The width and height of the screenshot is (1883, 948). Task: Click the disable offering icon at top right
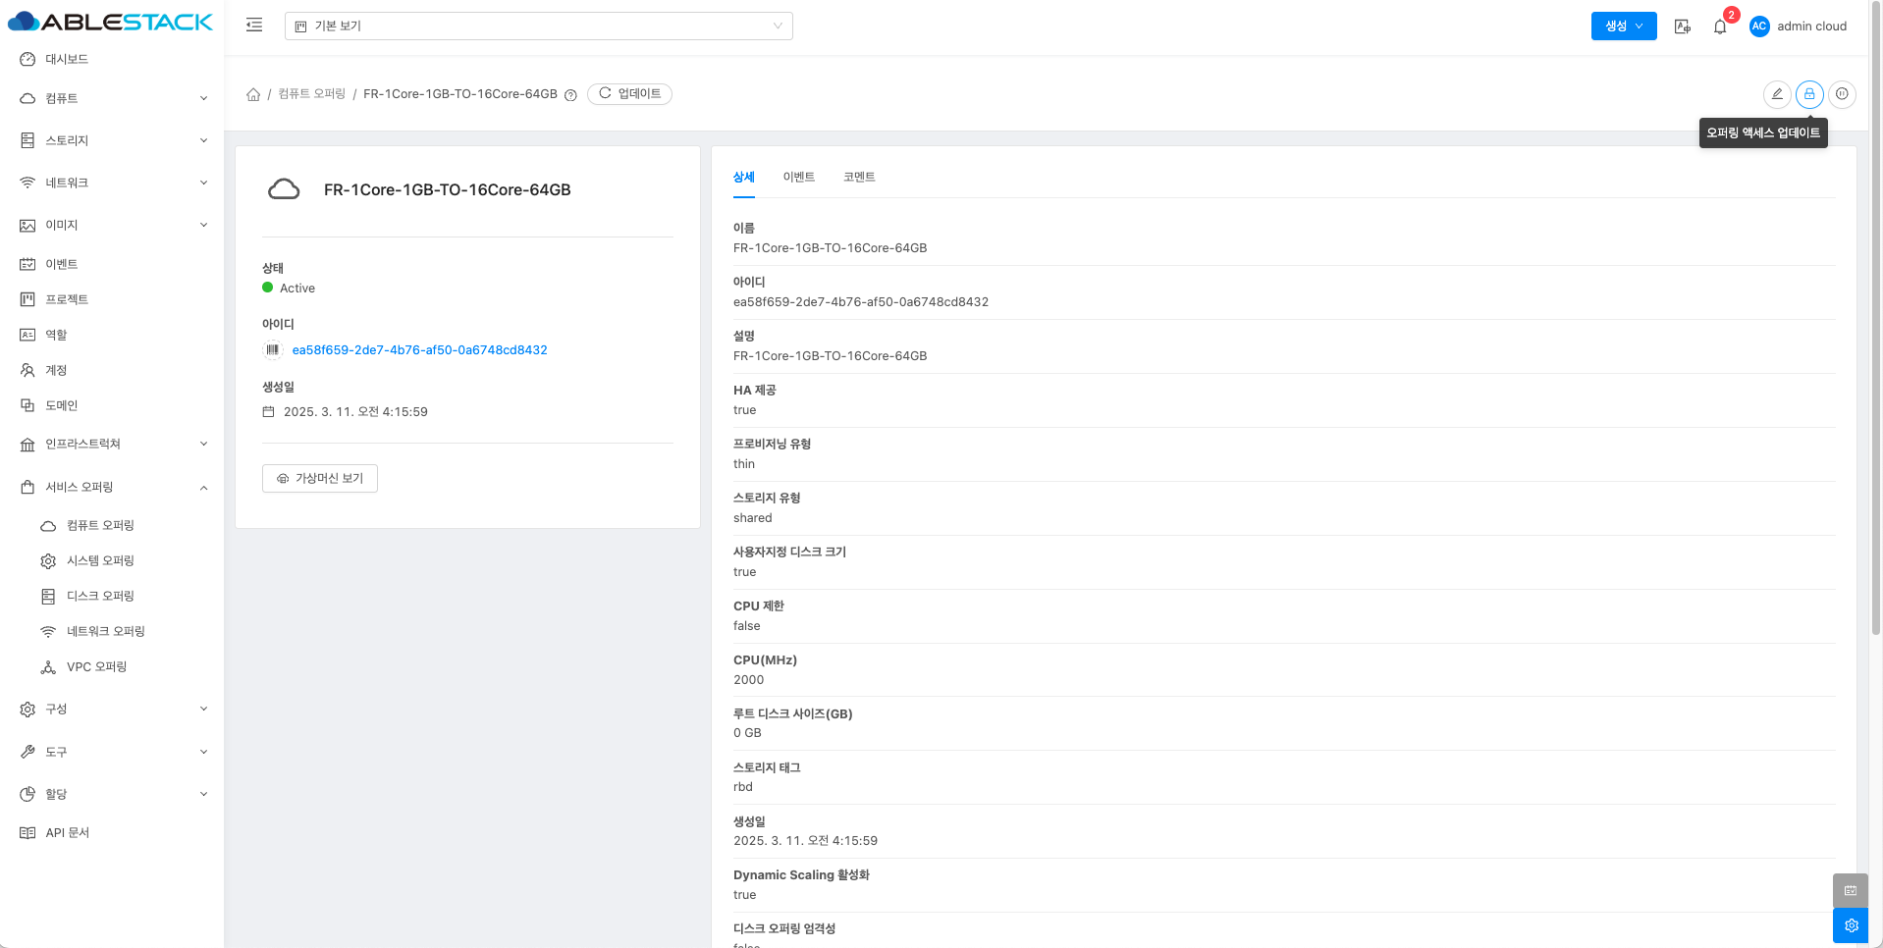point(1843,94)
